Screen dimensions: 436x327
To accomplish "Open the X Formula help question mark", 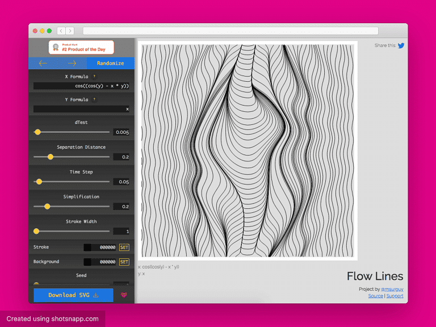I will tap(94, 76).
